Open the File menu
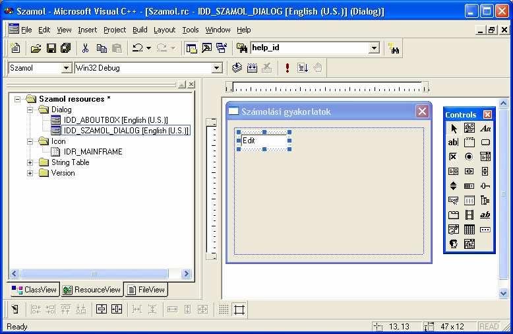The image size is (513, 334). tap(26, 30)
